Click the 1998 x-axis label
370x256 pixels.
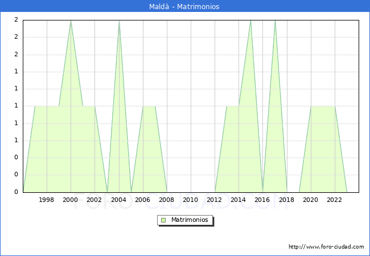(x=47, y=200)
